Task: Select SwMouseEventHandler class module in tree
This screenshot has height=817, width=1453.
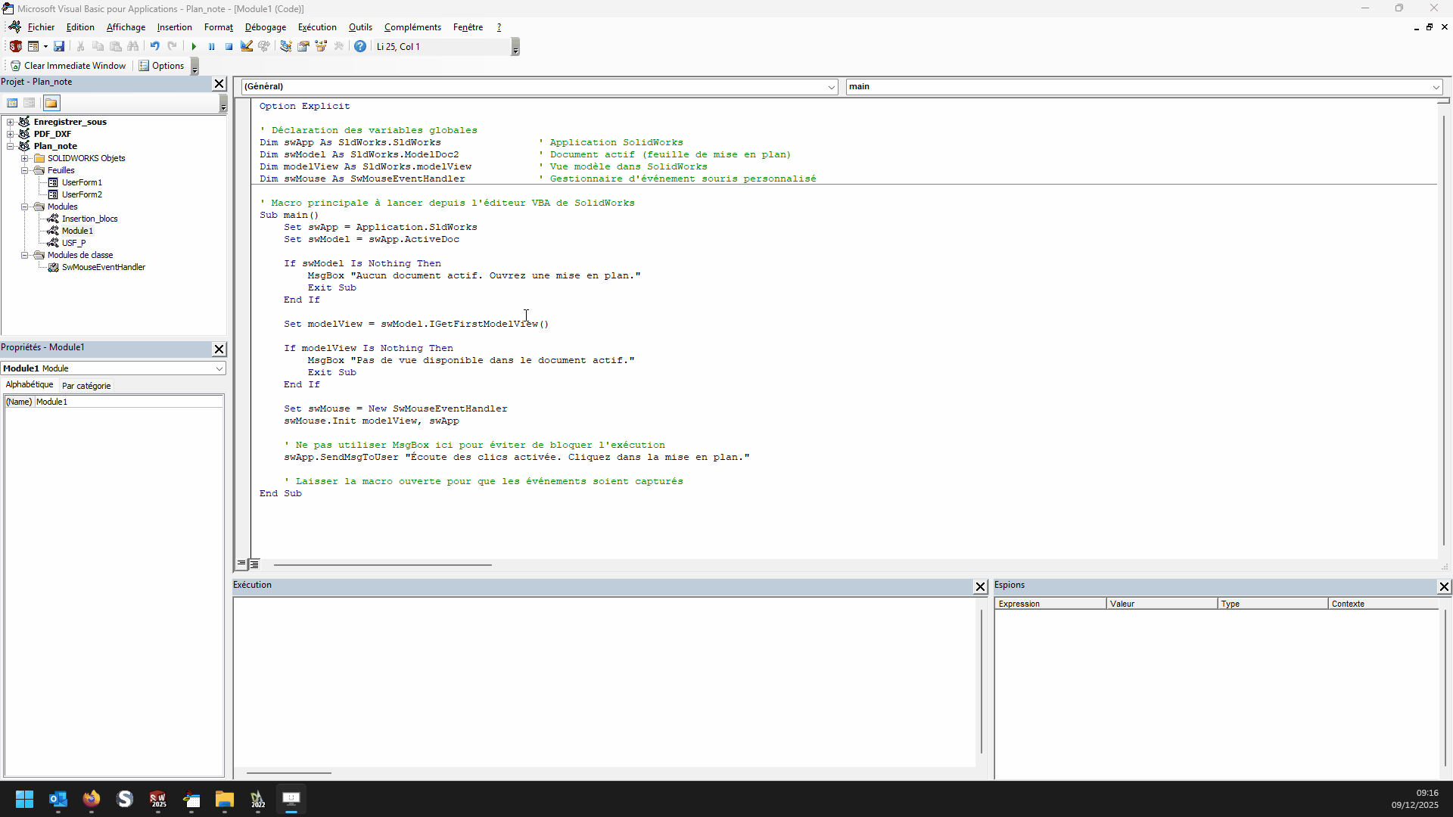Action: (x=103, y=267)
